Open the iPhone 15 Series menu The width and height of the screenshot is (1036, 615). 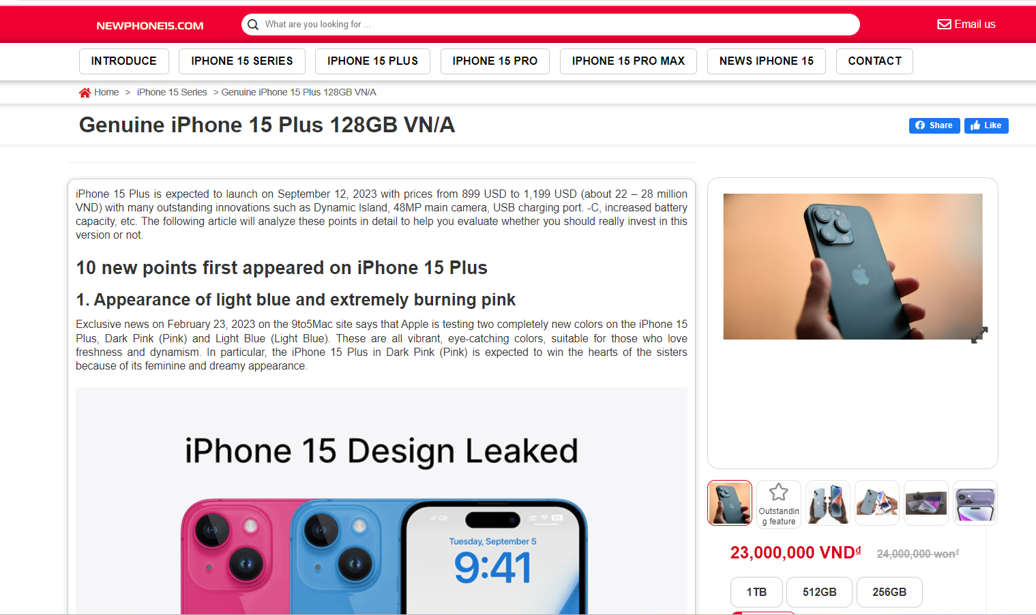click(x=242, y=61)
